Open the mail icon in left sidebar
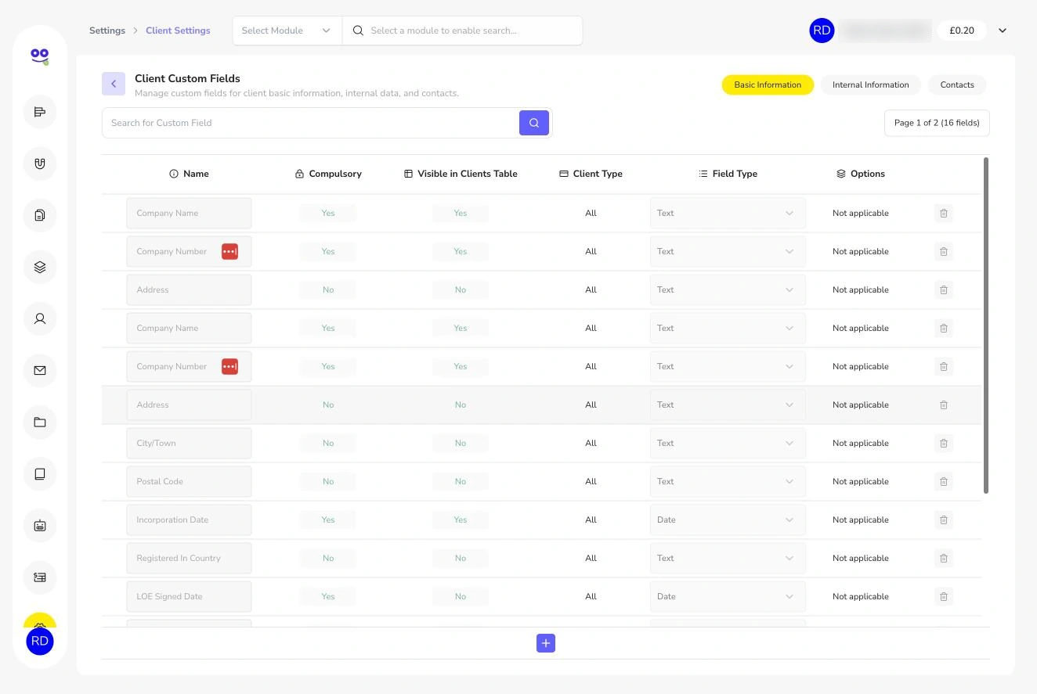Screen dimensions: 1037x694 pyautogui.click(x=40, y=370)
